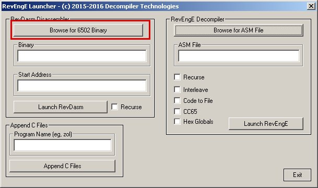
Task: Enable the CC65 checkbox
Action: click(x=177, y=111)
